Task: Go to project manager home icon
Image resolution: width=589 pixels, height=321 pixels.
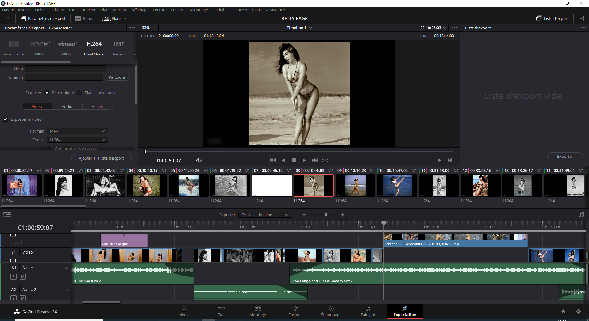Action: pos(563,312)
